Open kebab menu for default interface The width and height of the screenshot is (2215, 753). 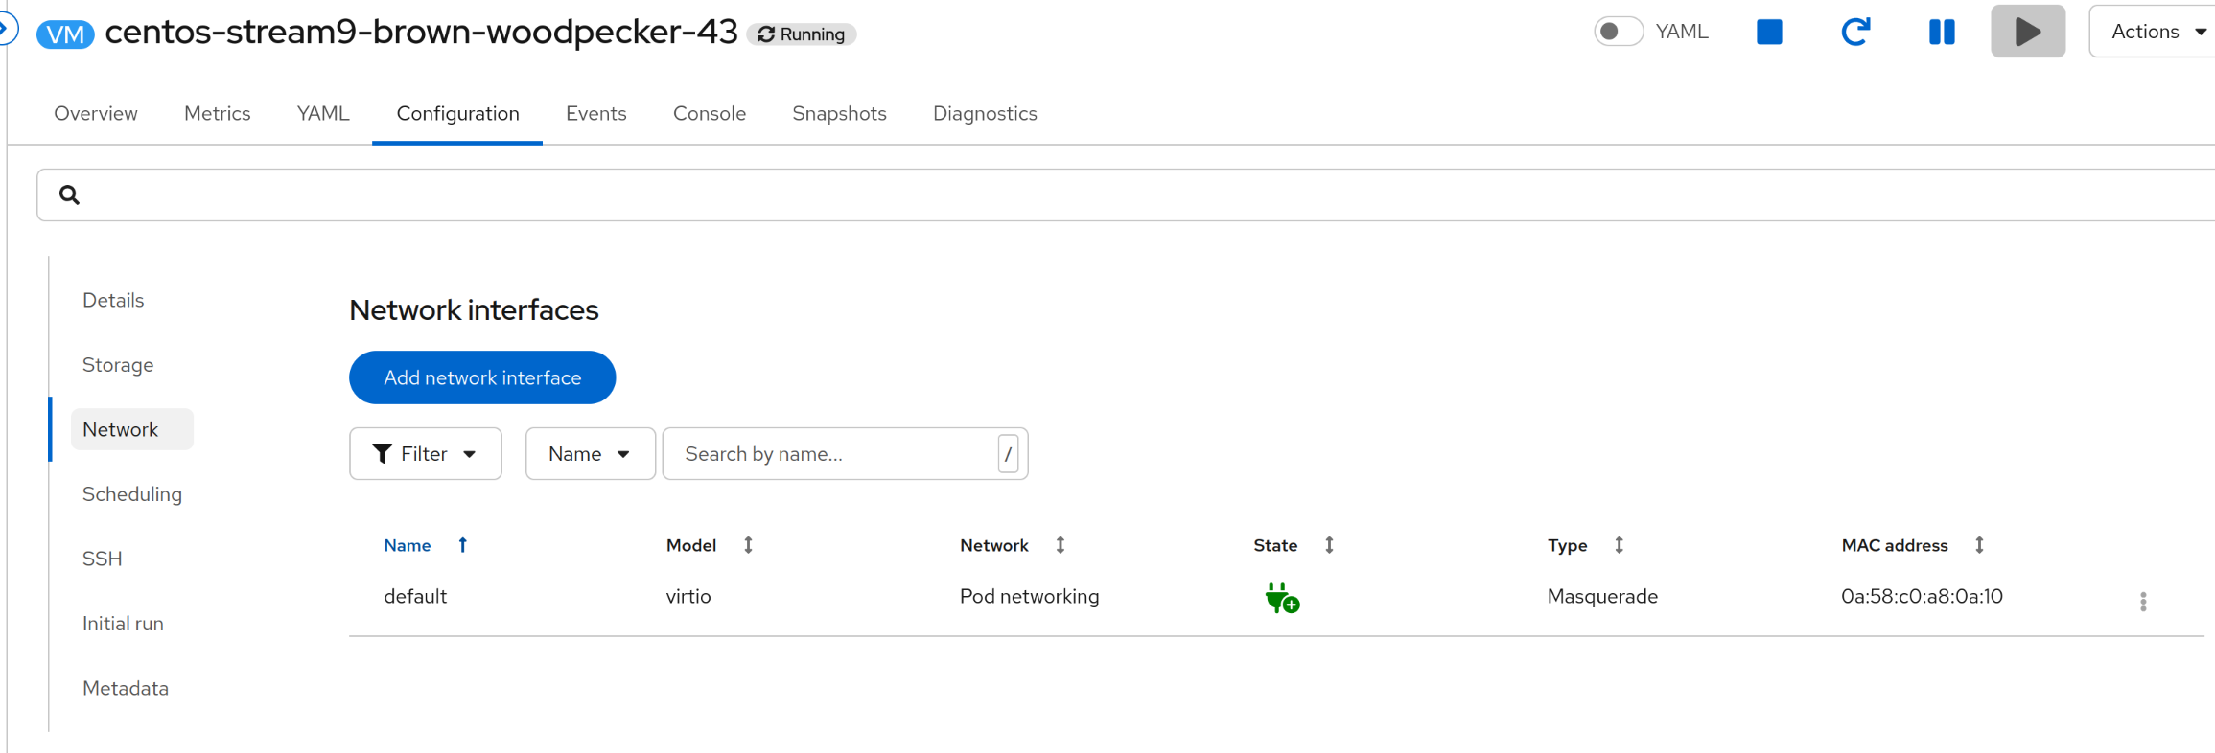coord(2143,601)
